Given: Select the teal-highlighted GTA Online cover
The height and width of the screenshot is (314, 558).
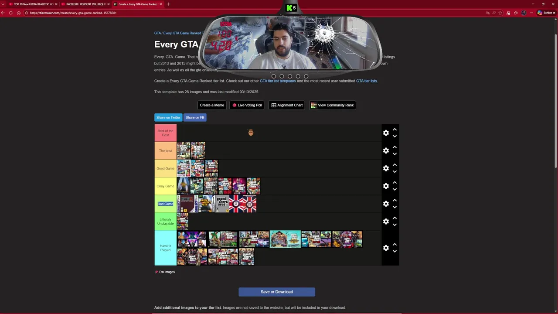Looking at the screenshot, I should point(285,239).
